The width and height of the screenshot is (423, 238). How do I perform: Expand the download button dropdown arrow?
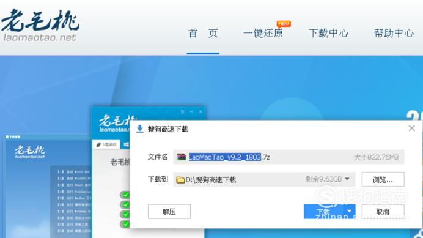[x=350, y=211]
